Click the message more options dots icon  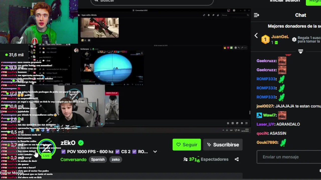(245, 47)
